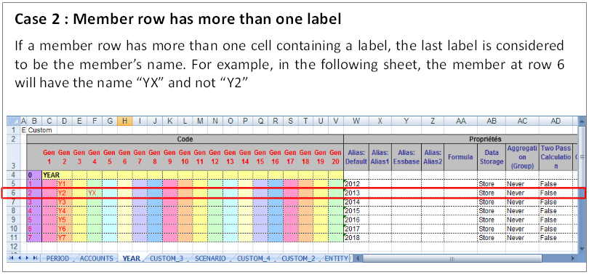
Task: Select the 2013 alias cell
Action: click(356, 193)
